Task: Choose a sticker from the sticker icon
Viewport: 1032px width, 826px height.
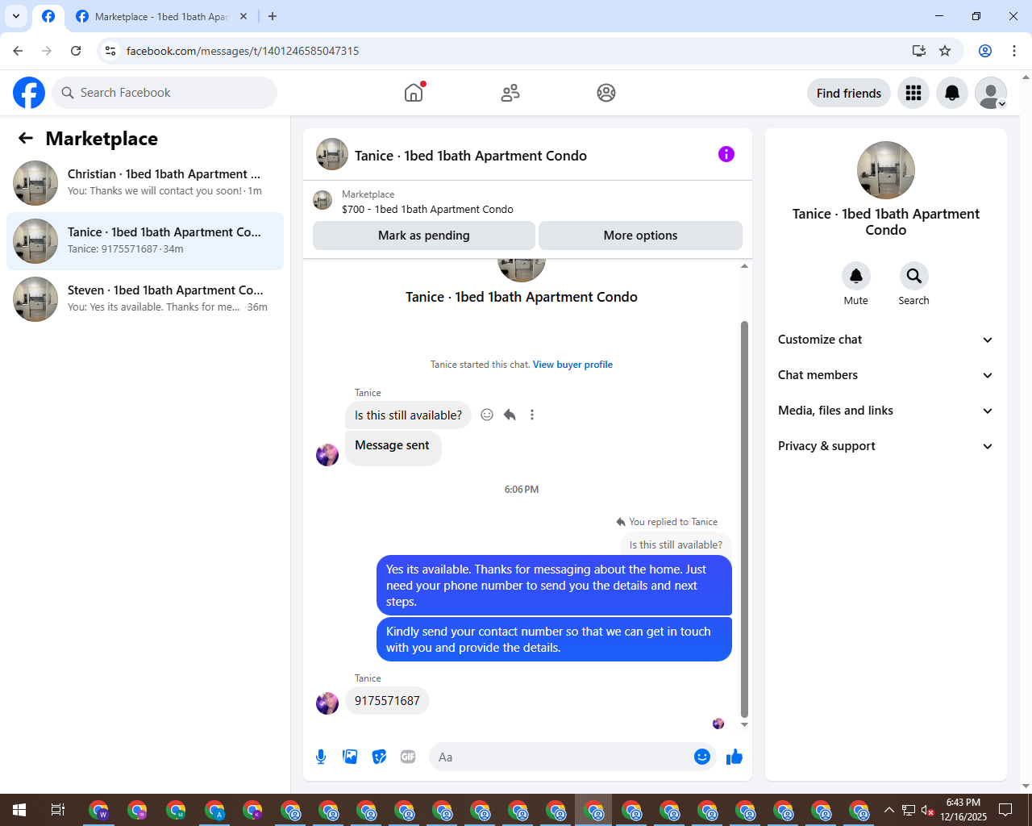Action: [x=379, y=757]
